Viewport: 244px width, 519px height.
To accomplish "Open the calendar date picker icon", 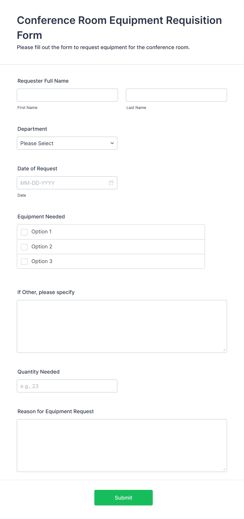I will [x=111, y=183].
